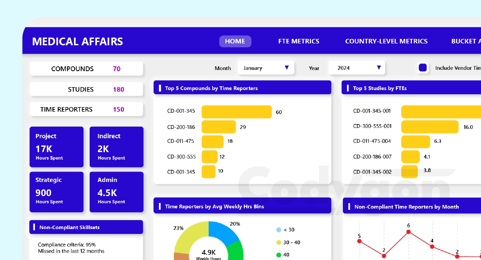Viewport: 481px width, 260px height.
Task: Click the '< 30' legend color dot
Action: coord(279,230)
